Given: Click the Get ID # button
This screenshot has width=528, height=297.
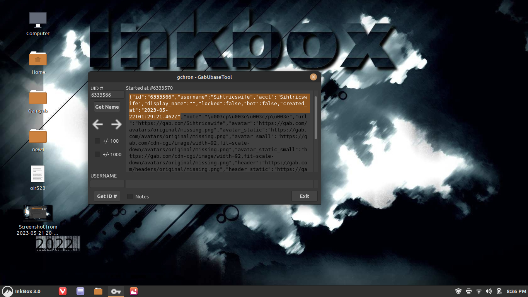Looking at the screenshot, I should click(x=107, y=196).
